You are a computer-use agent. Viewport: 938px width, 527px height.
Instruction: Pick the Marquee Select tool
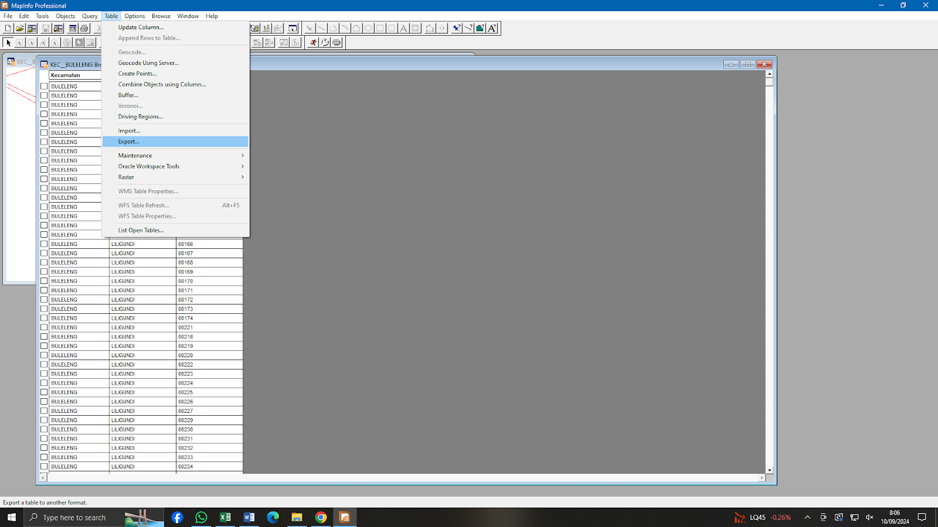click(x=20, y=42)
